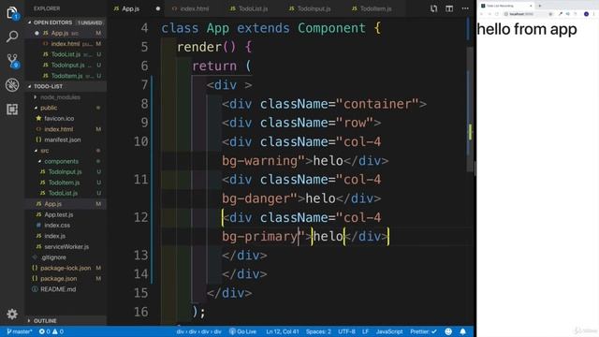
Task: Open package.json file
Action: pyautogui.click(x=58, y=279)
